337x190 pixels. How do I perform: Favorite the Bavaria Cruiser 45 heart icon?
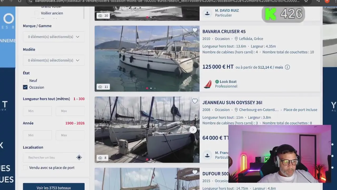point(195,30)
